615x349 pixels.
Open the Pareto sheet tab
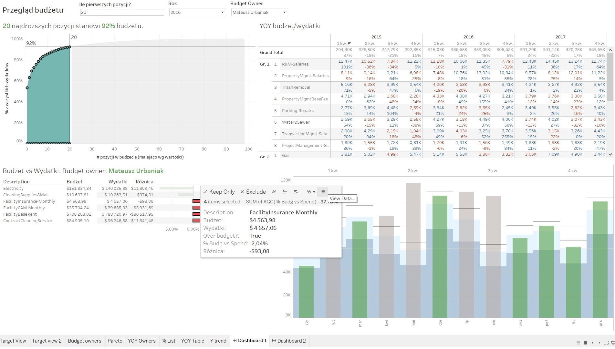(115, 341)
